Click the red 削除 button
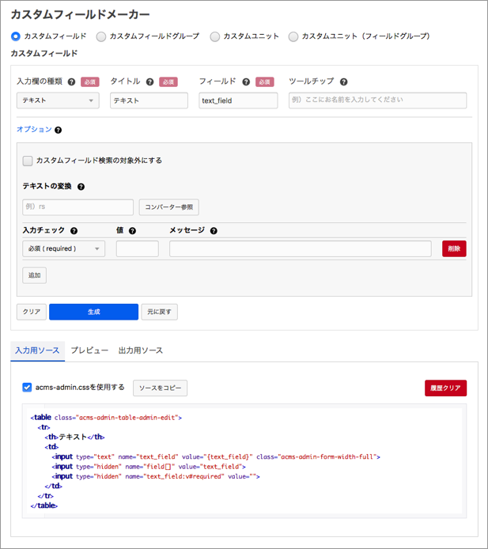This screenshot has width=488, height=549. (454, 248)
